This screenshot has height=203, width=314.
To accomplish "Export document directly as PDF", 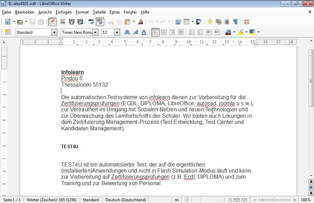I will pyautogui.click(x=63, y=22).
